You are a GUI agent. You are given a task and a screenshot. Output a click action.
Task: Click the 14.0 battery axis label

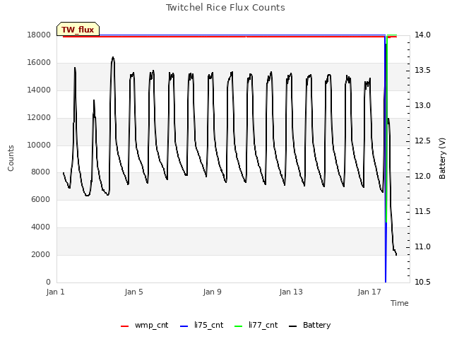(x=422, y=35)
